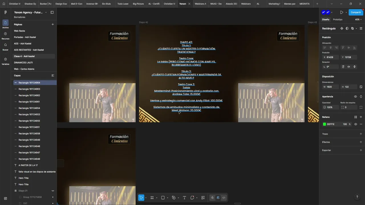Click the align bottom icon

tap(354, 48)
